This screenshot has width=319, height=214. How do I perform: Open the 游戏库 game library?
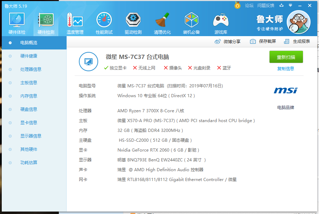point(221,24)
